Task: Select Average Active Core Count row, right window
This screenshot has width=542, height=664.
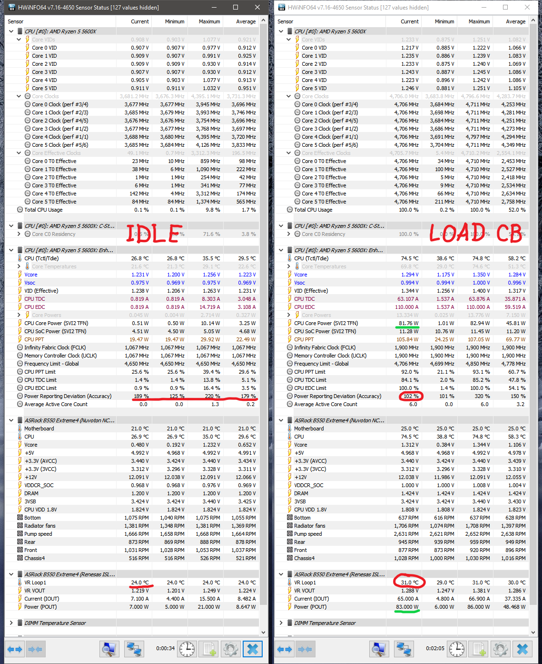Action: point(402,404)
